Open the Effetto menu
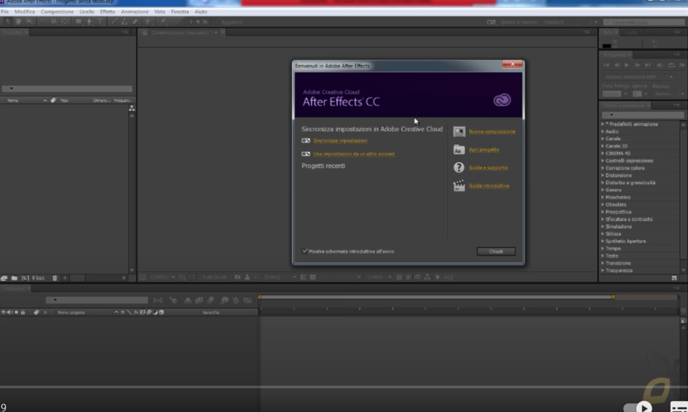 (107, 12)
